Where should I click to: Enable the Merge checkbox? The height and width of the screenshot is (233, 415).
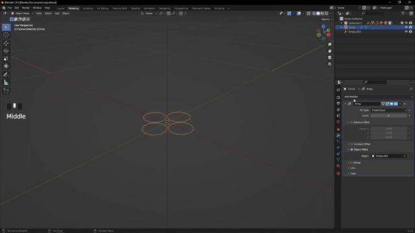351,162
